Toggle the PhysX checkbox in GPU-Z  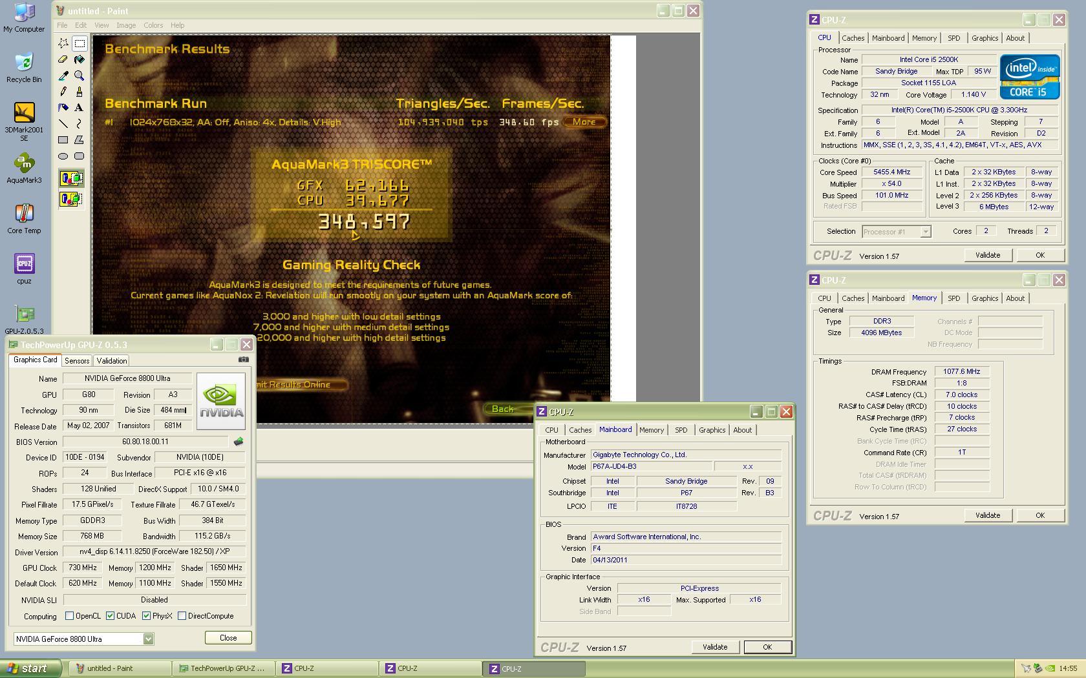click(x=146, y=616)
